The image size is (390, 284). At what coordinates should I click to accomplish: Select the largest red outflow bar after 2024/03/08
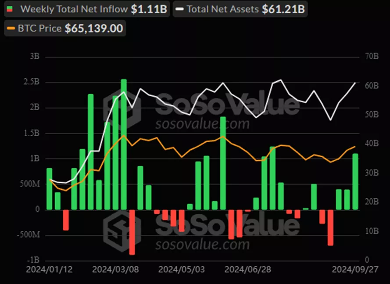pos(132,232)
